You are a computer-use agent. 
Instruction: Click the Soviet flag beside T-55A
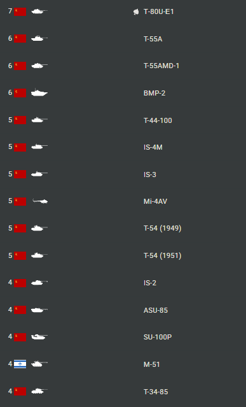(x=20, y=38)
